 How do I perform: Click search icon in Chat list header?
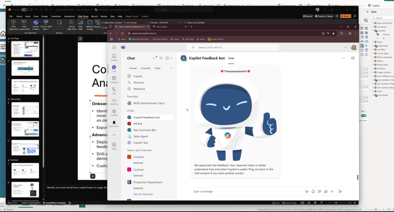pos(161,58)
